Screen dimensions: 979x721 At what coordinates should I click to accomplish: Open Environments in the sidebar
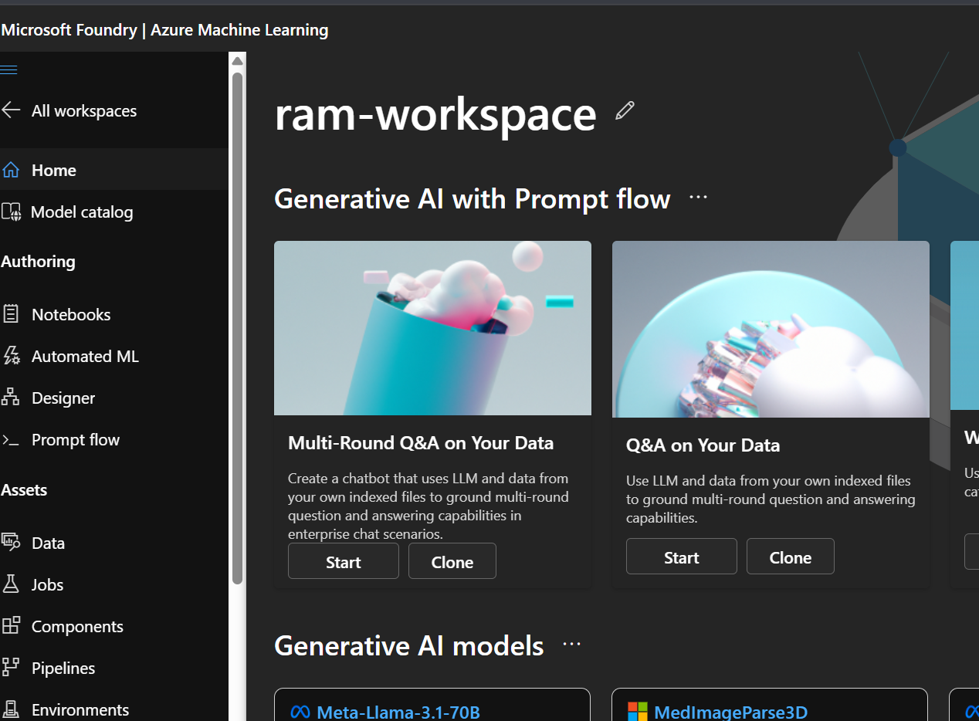click(80, 709)
